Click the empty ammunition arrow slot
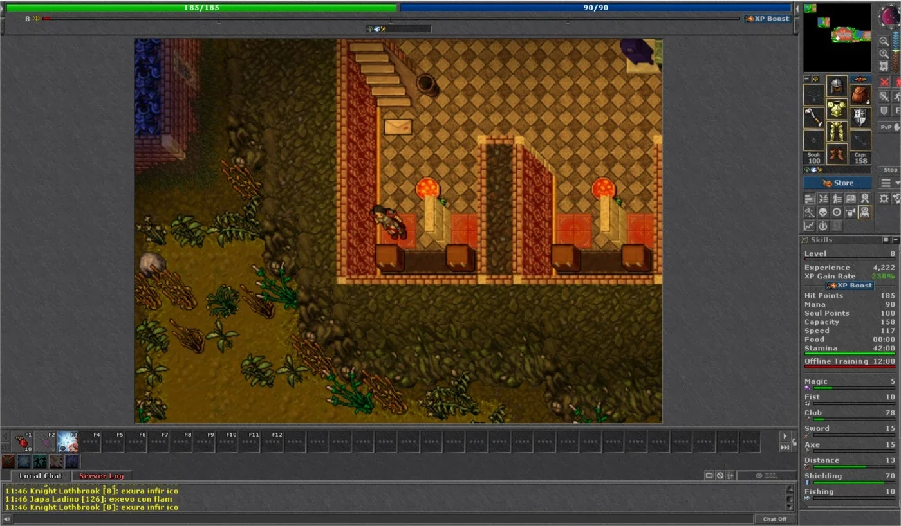 pos(860,140)
